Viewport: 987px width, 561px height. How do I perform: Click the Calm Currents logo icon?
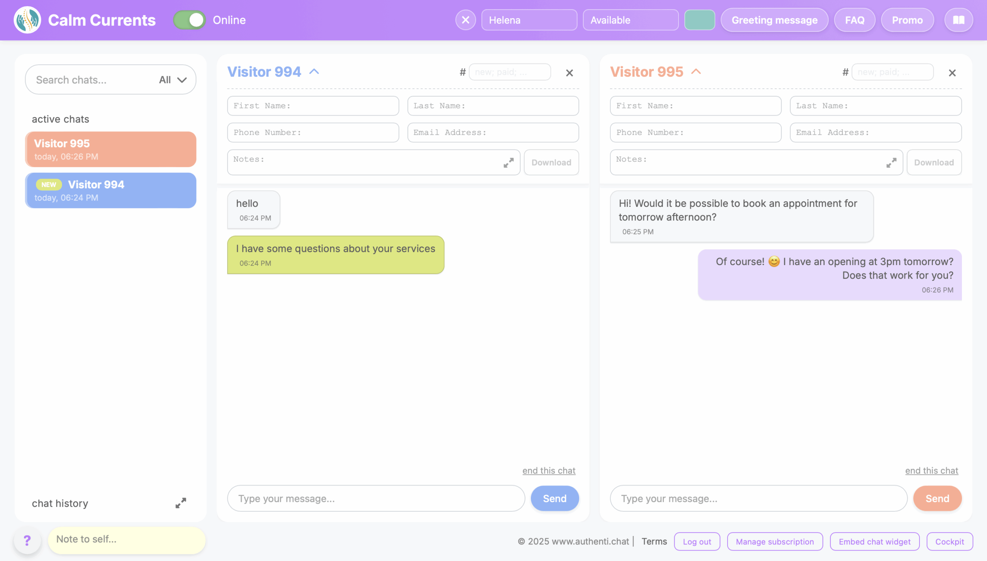coord(27,20)
